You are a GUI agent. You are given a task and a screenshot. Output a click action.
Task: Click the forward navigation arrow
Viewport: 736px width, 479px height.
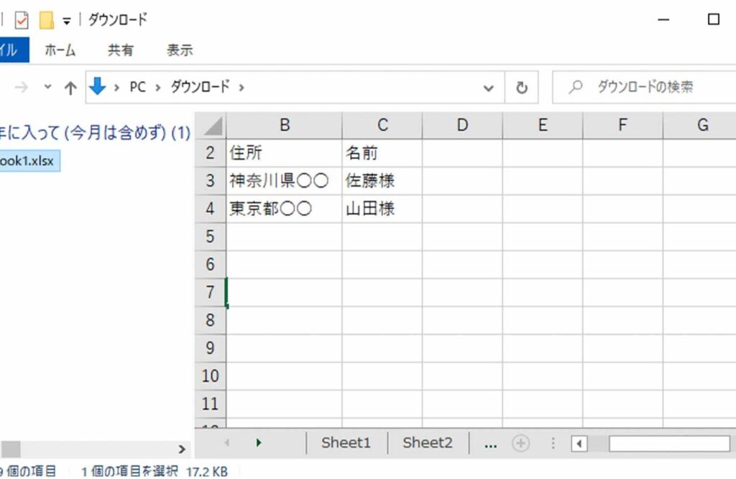pyautogui.click(x=22, y=88)
